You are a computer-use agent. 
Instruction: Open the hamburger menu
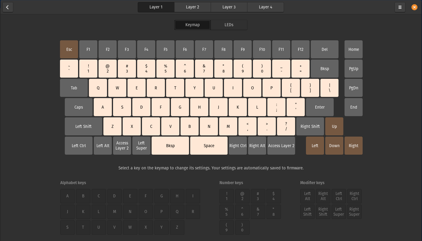(400, 7)
